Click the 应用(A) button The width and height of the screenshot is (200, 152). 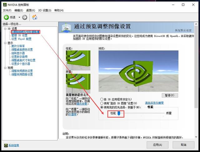tap(157, 145)
